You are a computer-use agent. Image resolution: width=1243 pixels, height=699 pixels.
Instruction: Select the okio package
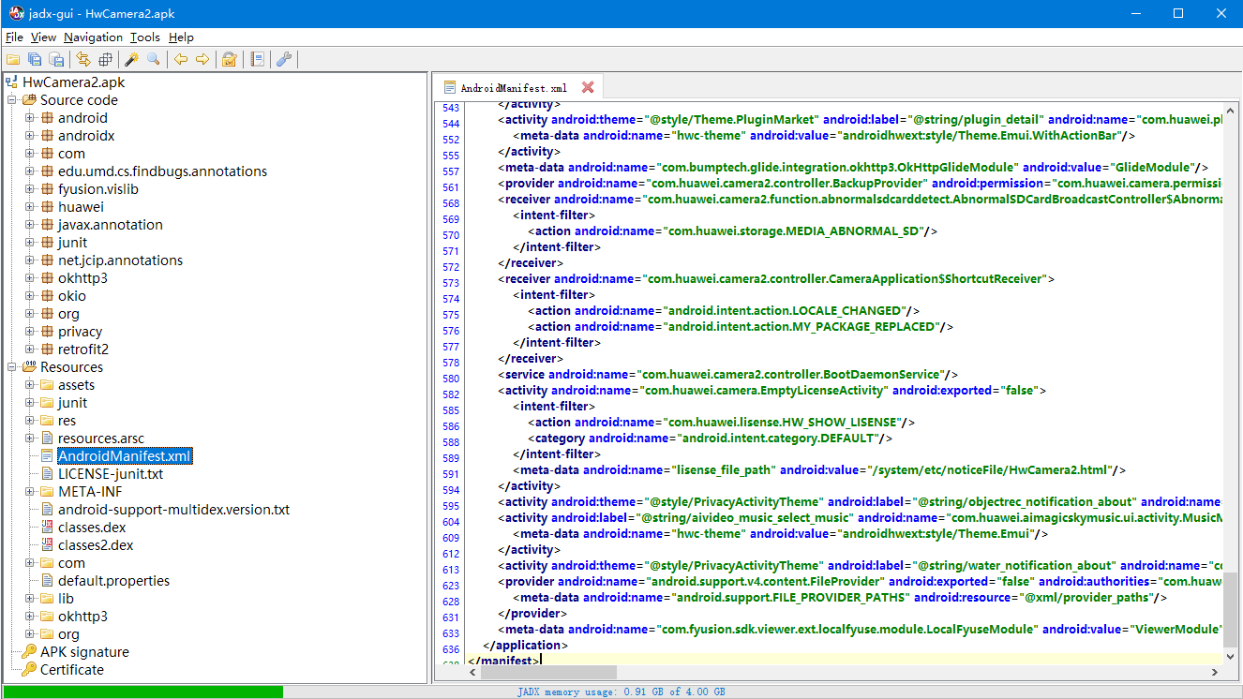(71, 296)
